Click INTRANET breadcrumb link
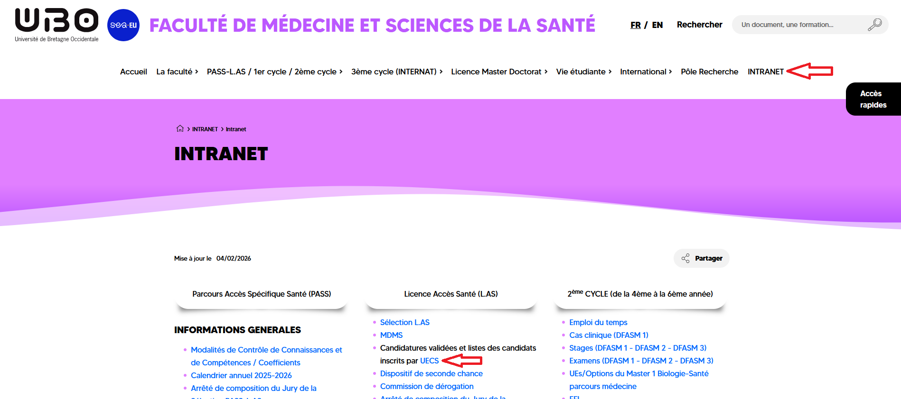 tap(205, 129)
